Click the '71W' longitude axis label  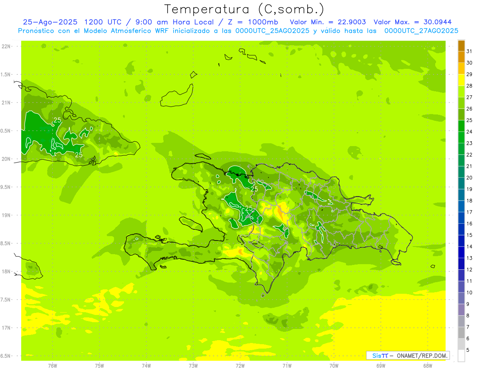pos(287,365)
